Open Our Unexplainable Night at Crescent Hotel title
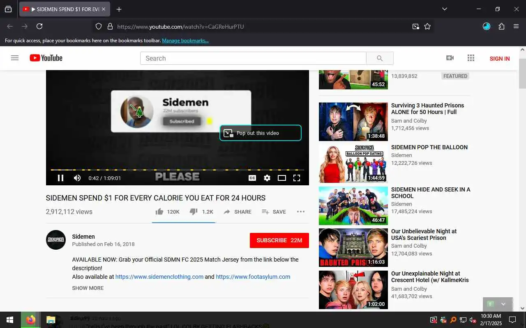 (430, 277)
